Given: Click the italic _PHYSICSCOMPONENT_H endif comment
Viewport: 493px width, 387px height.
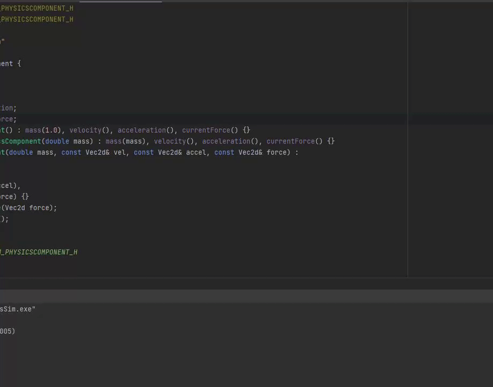Looking at the screenshot, I should pos(39,252).
